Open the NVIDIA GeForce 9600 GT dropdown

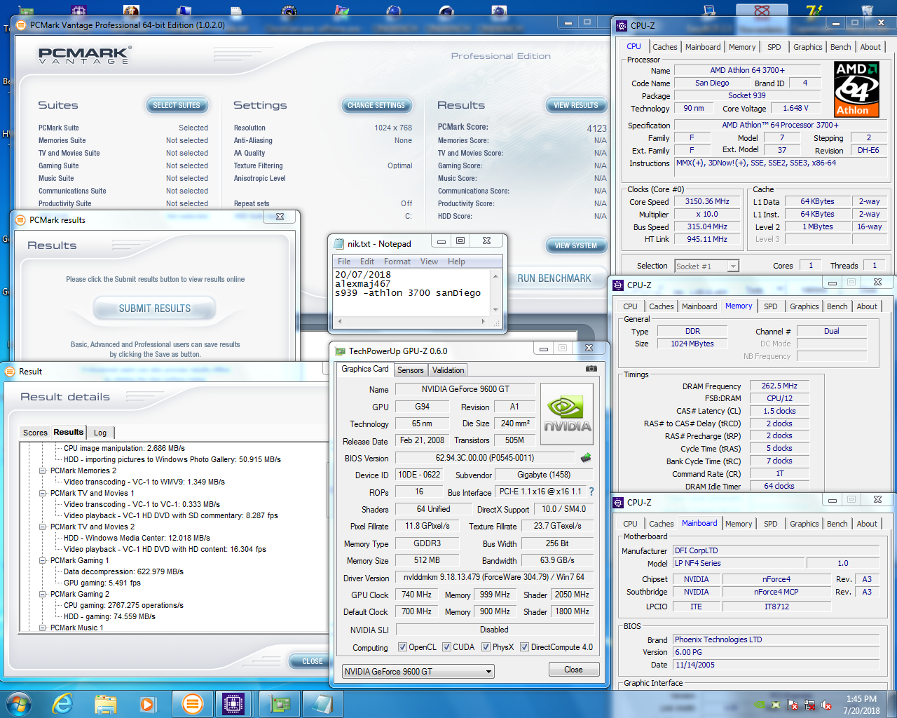[418, 672]
